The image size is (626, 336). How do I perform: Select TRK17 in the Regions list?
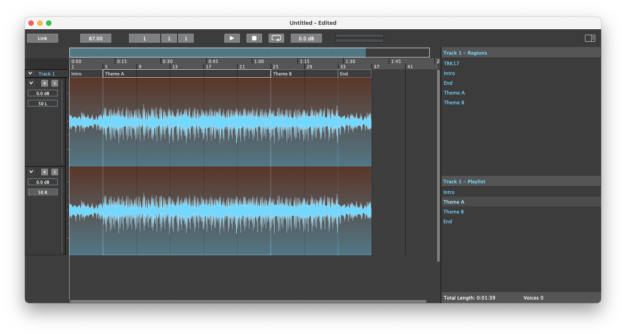(x=451, y=63)
